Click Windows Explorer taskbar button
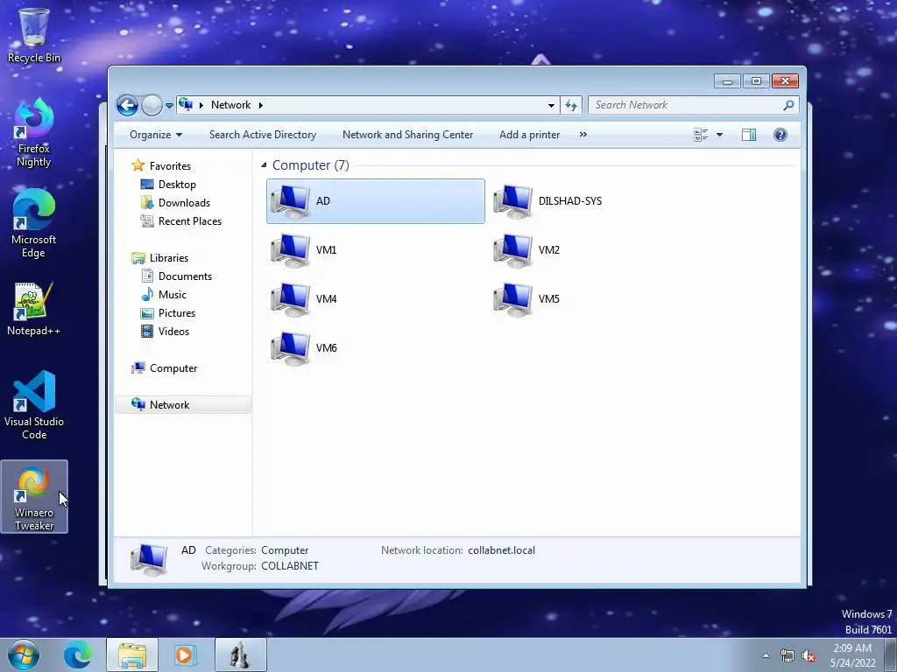This screenshot has width=897, height=672. pos(132,654)
